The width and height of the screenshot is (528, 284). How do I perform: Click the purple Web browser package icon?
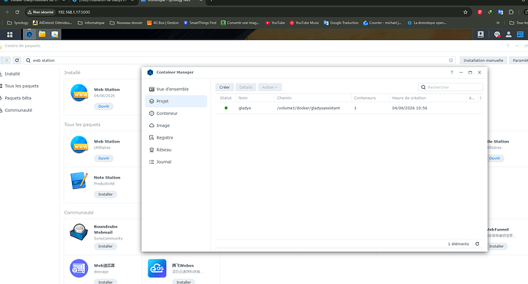pos(79,268)
